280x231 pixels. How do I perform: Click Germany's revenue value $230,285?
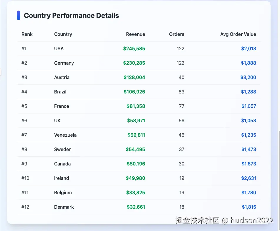click(134, 63)
